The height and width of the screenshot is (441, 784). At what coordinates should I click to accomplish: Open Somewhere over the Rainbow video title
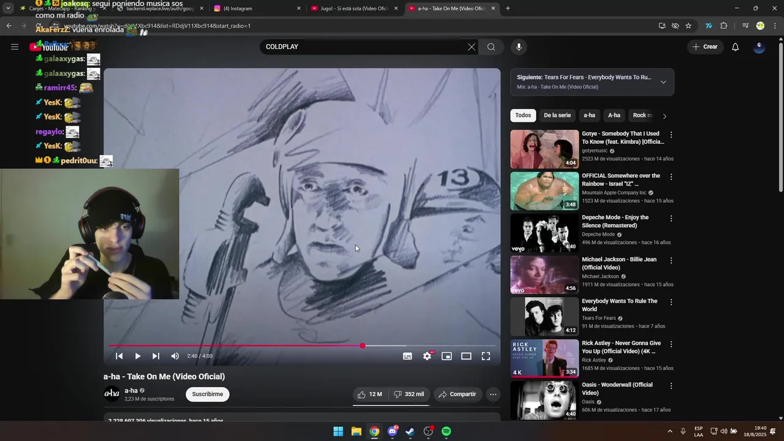pyautogui.click(x=621, y=179)
